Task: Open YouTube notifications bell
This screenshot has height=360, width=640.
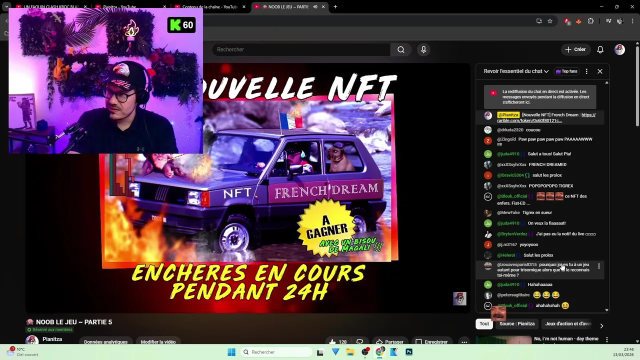Action: click(600, 49)
